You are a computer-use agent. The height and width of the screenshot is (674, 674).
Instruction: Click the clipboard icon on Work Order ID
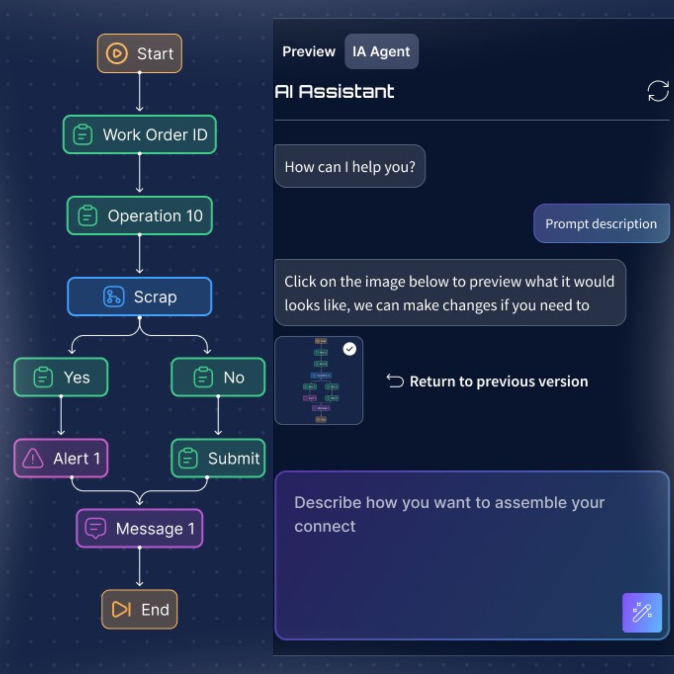(x=83, y=135)
